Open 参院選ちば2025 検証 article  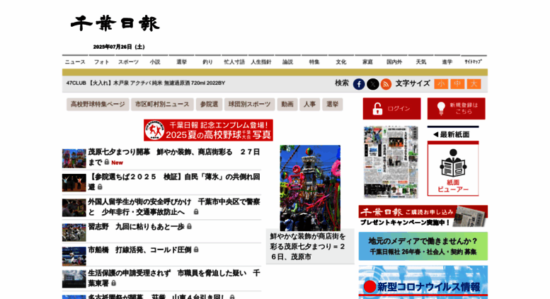(174, 182)
